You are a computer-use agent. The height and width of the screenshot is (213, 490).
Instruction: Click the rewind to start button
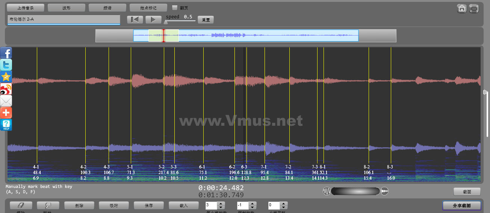pyautogui.click(x=135, y=19)
